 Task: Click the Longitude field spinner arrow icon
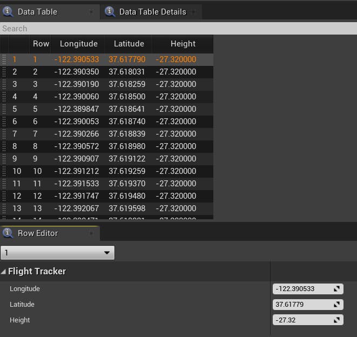[x=336, y=289]
